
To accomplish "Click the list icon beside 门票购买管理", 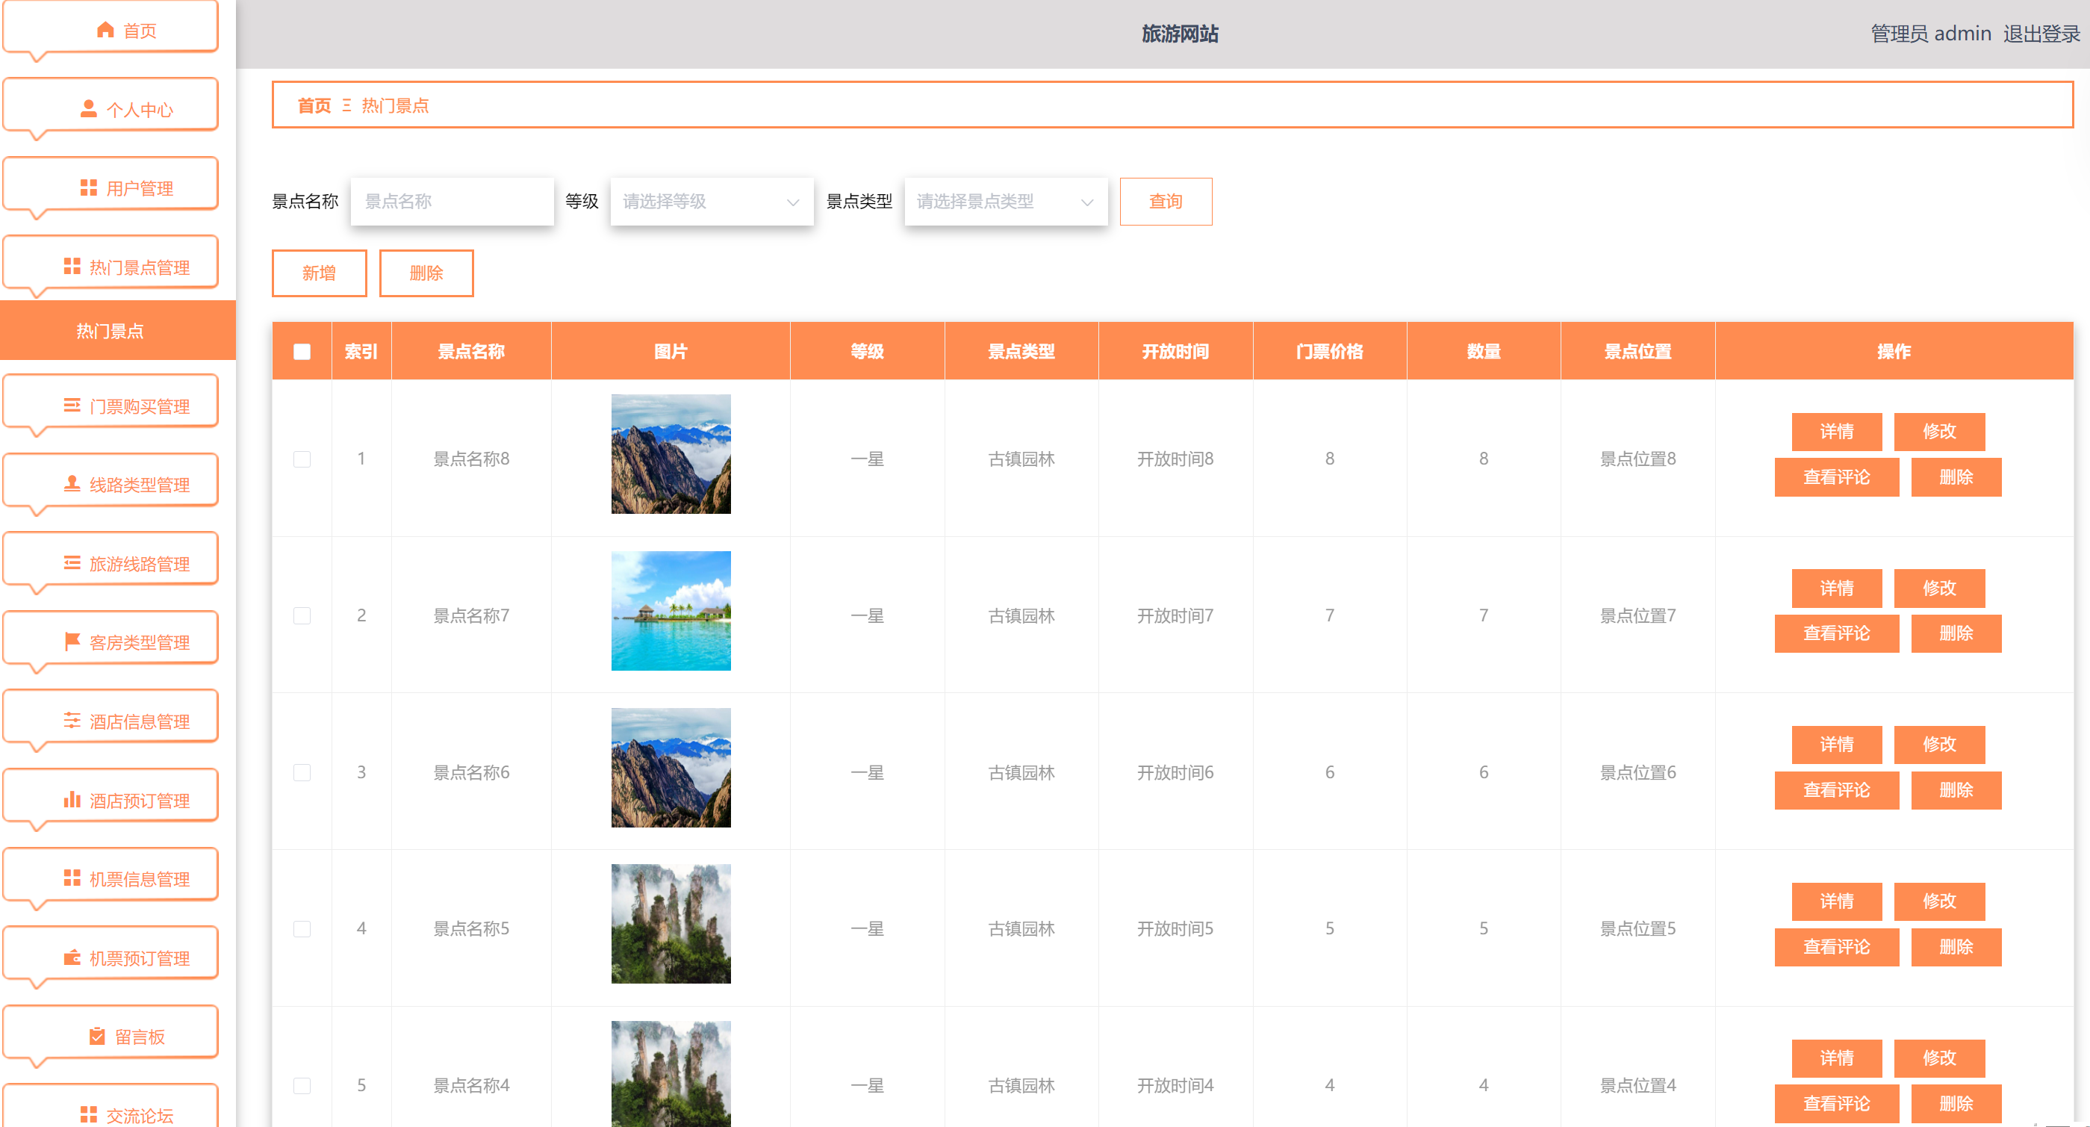I will pyautogui.click(x=72, y=405).
